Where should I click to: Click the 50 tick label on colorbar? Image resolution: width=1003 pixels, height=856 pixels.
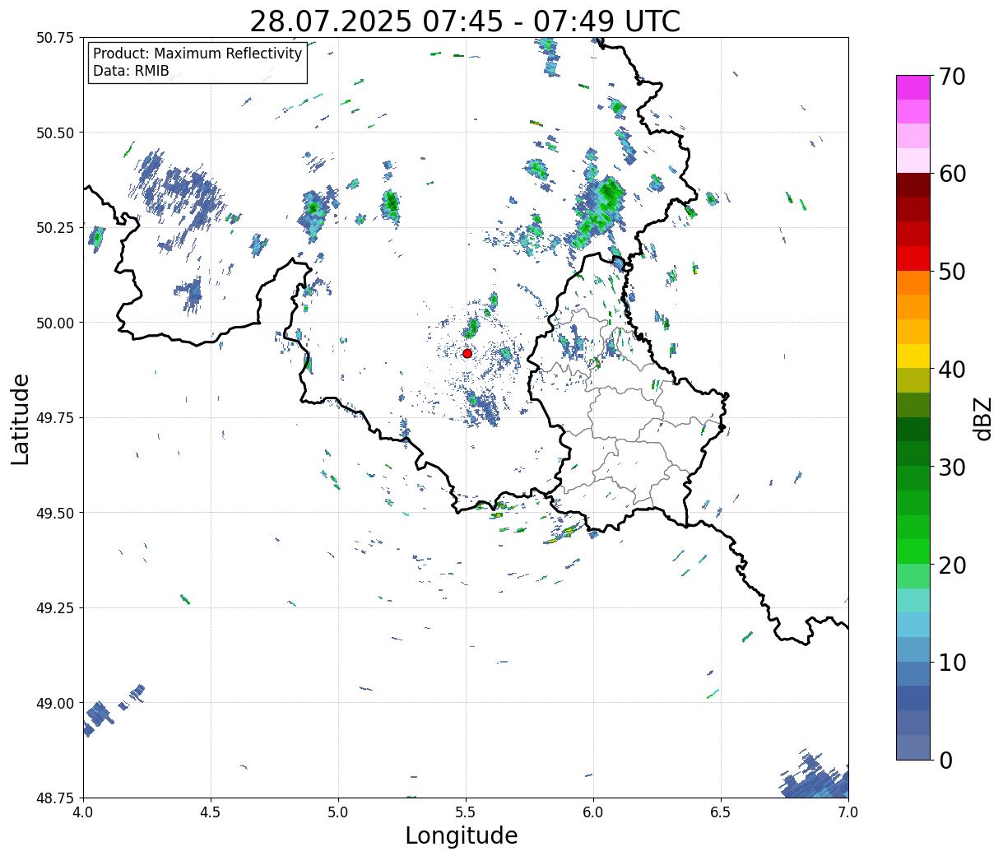click(952, 272)
